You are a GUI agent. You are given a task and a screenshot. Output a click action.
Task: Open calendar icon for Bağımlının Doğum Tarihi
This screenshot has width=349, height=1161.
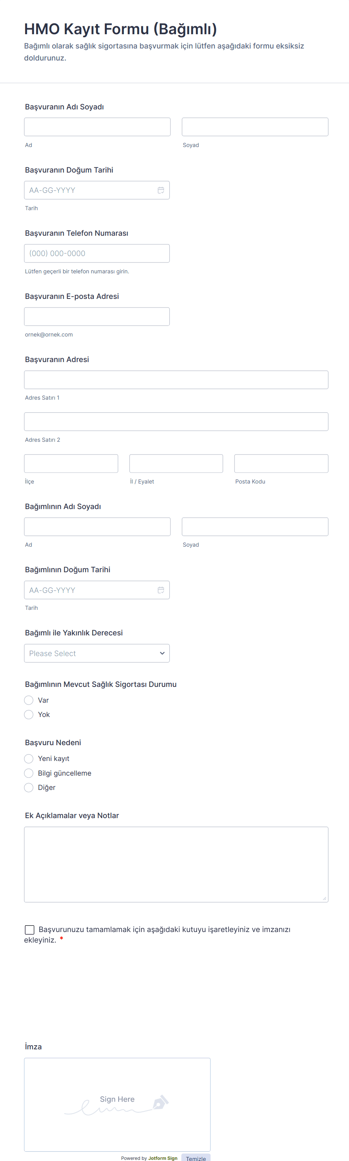click(x=161, y=590)
